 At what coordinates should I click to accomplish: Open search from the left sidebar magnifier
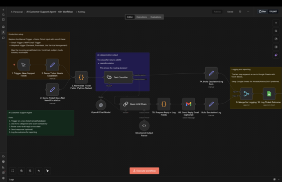tap(3, 15)
